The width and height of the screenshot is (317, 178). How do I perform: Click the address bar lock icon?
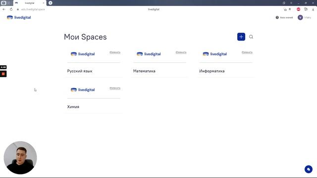click(18, 9)
